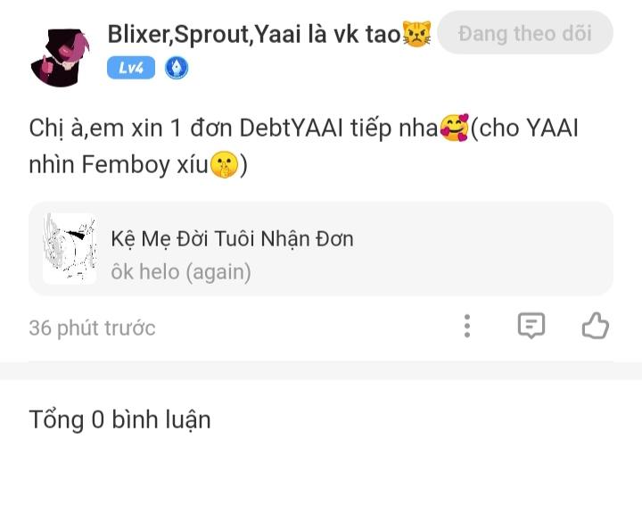Open the poster's profile avatar
Screen dimensions: 642x514
coord(61,55)
